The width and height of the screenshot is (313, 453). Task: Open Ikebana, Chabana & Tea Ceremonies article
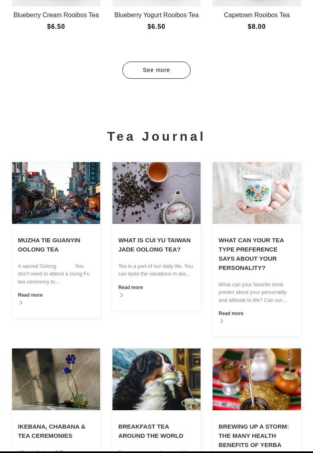[51, 431]
